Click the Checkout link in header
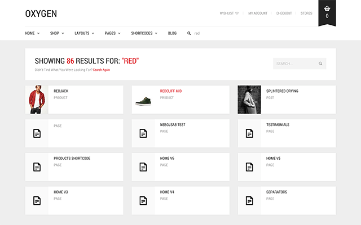Image resolution: width=361 pixels, height=225 pixels. [x=284, y=13]
